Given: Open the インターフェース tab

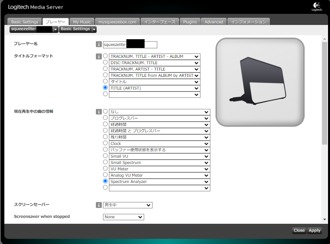Looking at the screenshot, I should 160,22.
